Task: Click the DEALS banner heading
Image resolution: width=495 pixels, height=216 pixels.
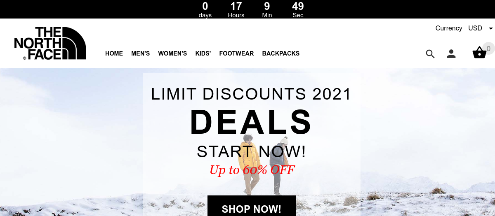Action: click(251, 122)
